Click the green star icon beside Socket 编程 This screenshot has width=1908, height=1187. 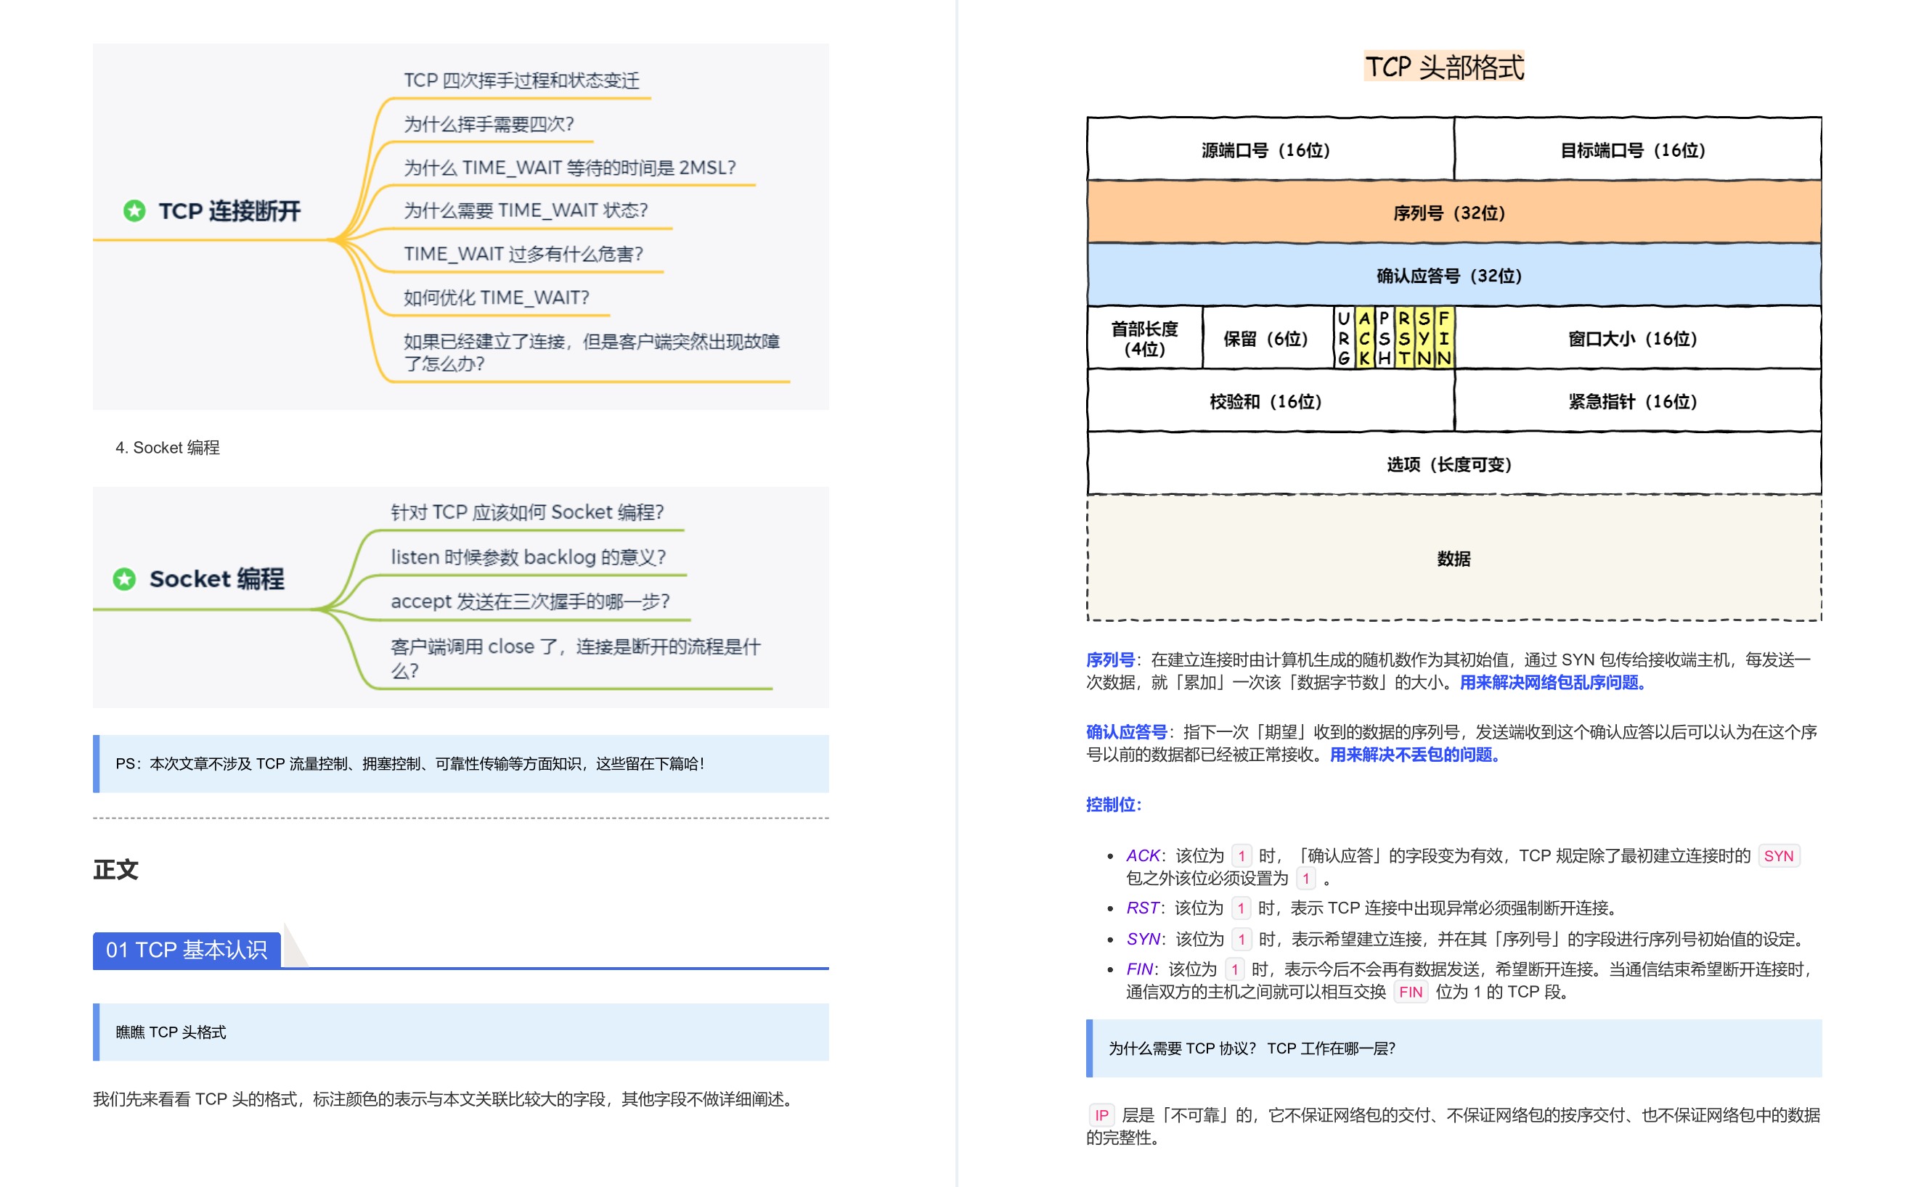126,578
